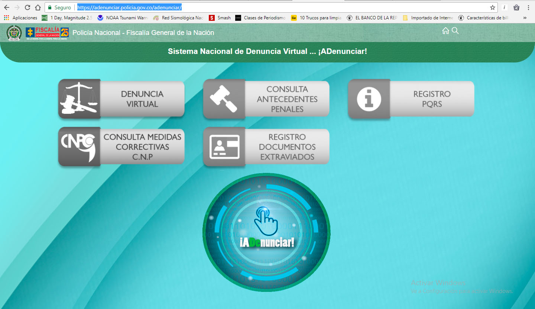This screenshot has width=535, height=309.
Task: Open the Smash bookmark
Action: tap(220, 17)
